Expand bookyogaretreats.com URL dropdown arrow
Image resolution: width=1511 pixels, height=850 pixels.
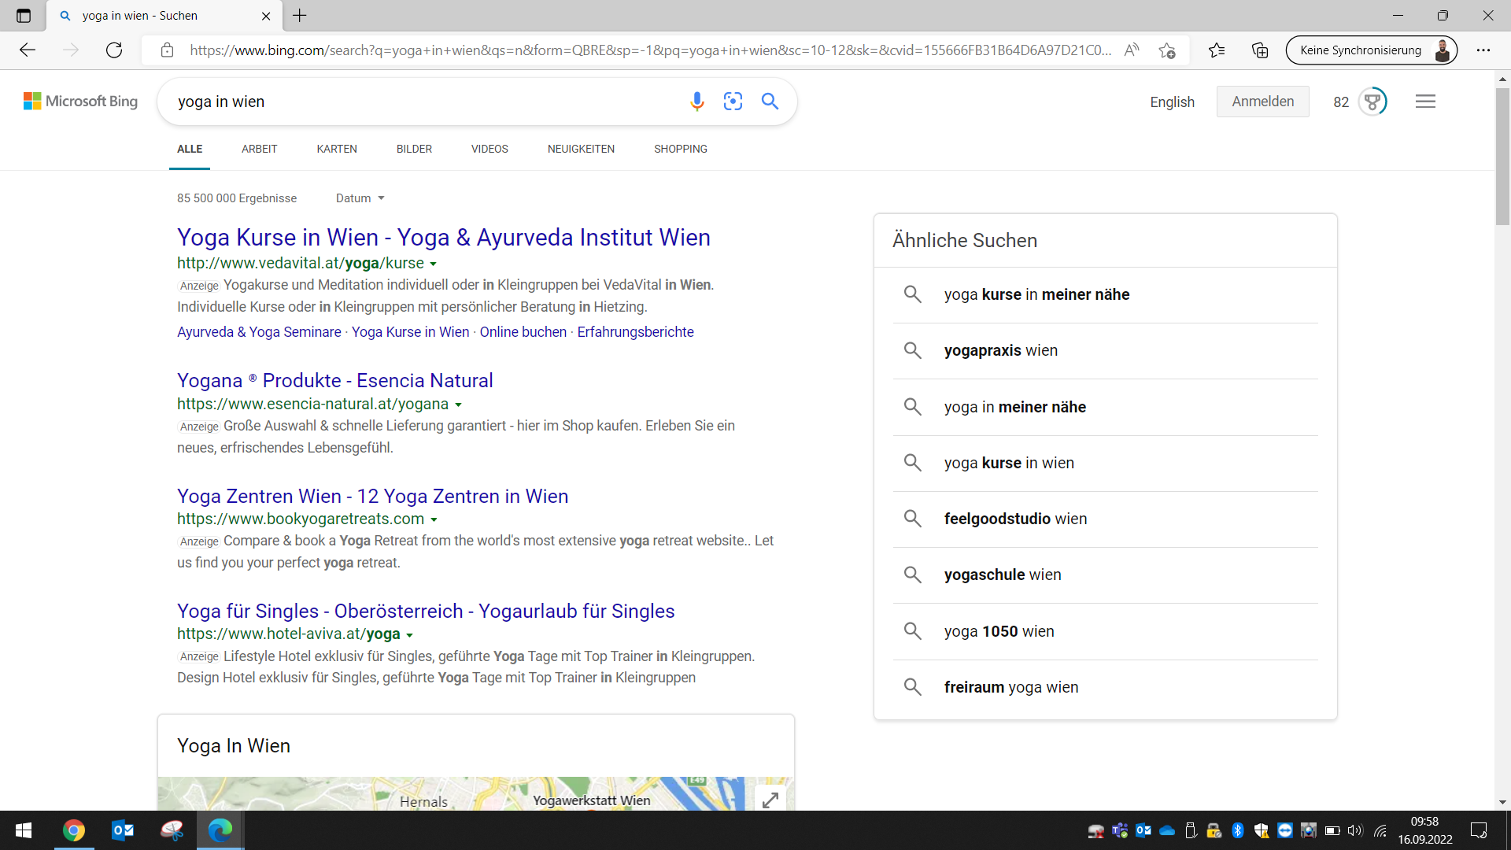434,520
